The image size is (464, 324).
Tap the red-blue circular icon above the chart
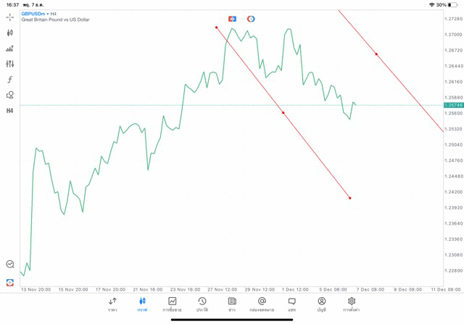coord(251,18)
